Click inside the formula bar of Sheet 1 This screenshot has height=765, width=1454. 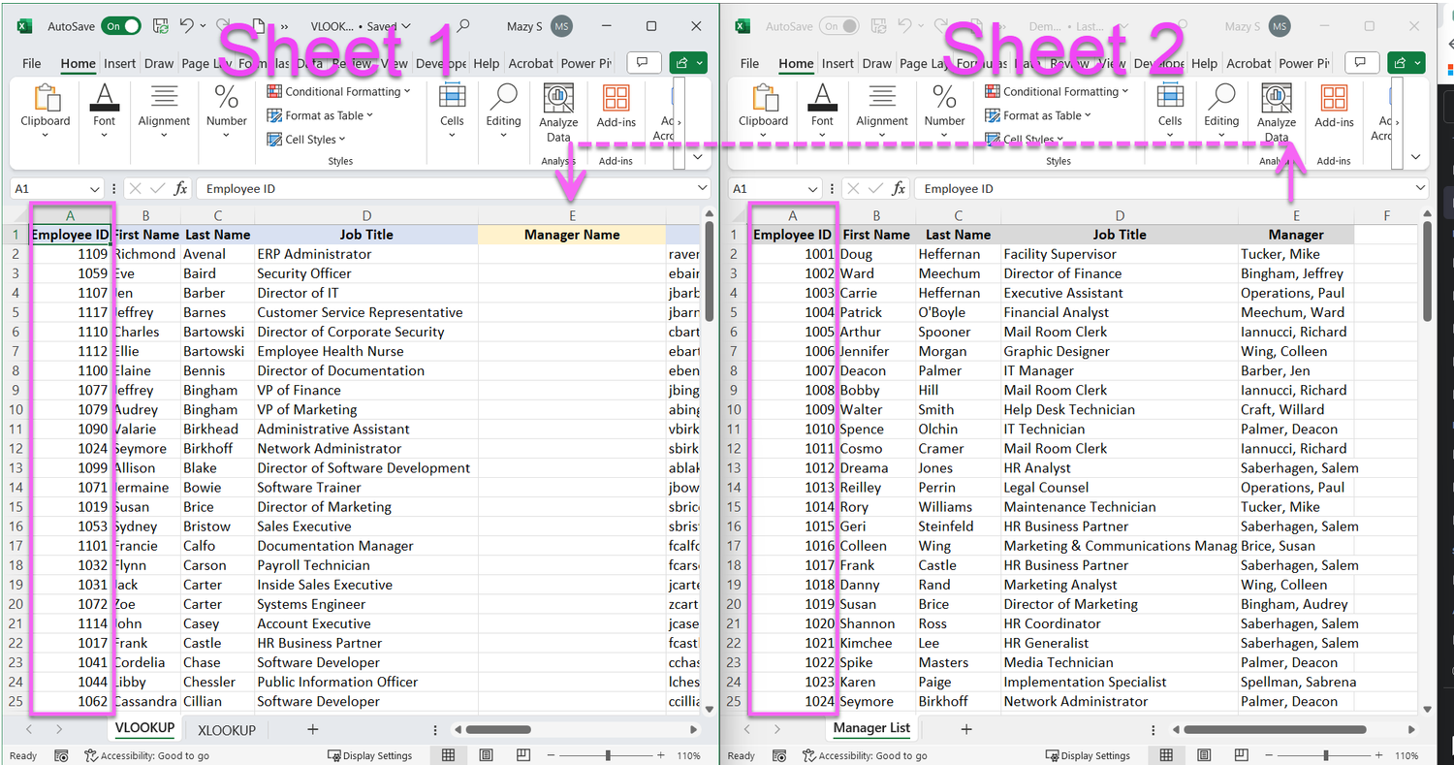click(x=388, y=188)
